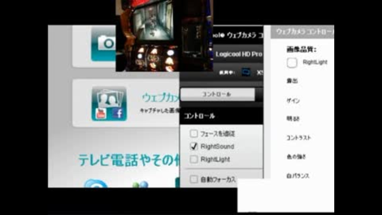Select the 色の強さ setting label
The height and width of the screenshot is (215, 382).
pyautogui.click(x=296, y=156)
